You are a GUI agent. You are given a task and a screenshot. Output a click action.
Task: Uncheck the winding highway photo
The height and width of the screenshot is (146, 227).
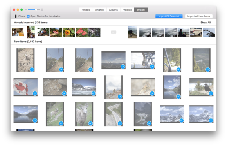(120, 123)
